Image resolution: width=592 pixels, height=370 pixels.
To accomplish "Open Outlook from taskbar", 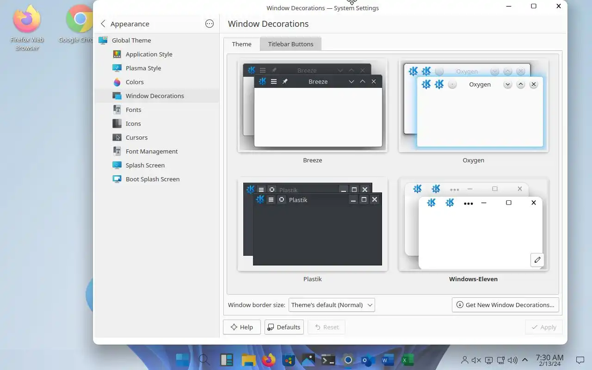I will click(368, 360).
